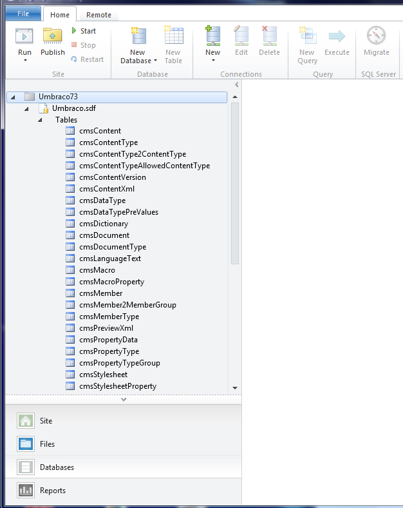Collapse the navigation pane with the chevron
Image resolution: width=403 pixels, height=508 pixels.
pos(237,84)
